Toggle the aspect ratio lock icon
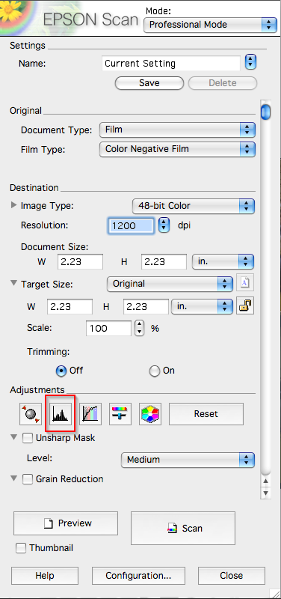This screenshot has width=281, height=599. tap(245, 306)
